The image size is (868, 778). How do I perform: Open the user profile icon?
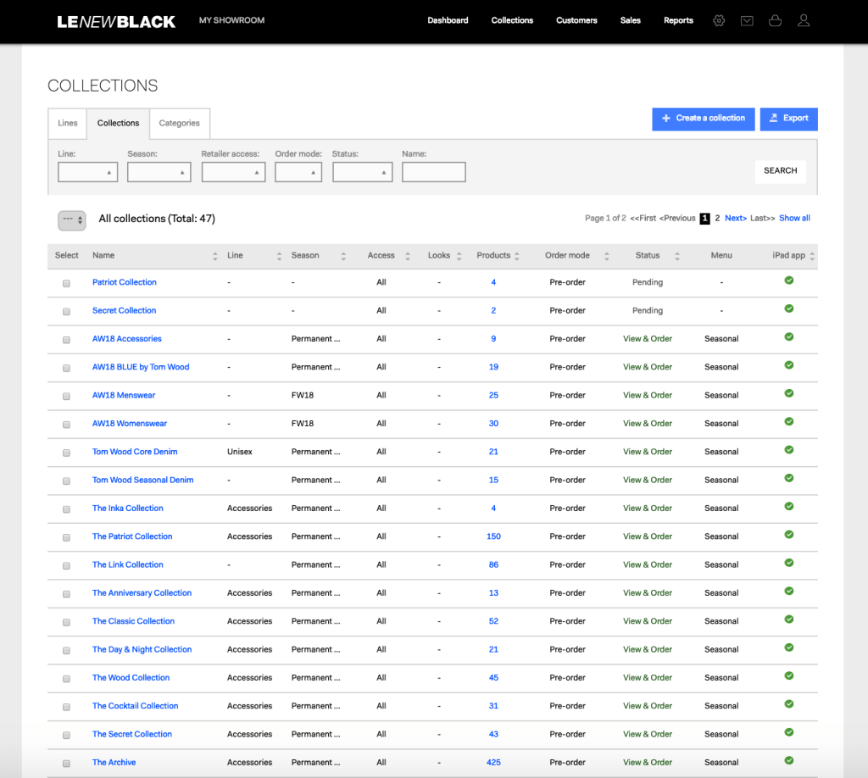click(x=804, y=20)
